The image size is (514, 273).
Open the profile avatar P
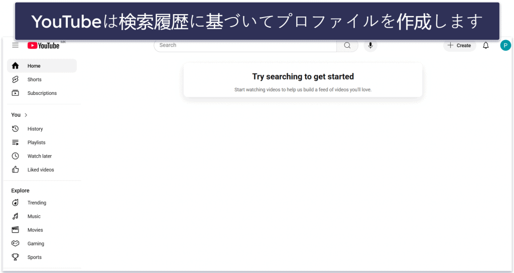pyautogui.click(x=505, y=45)
